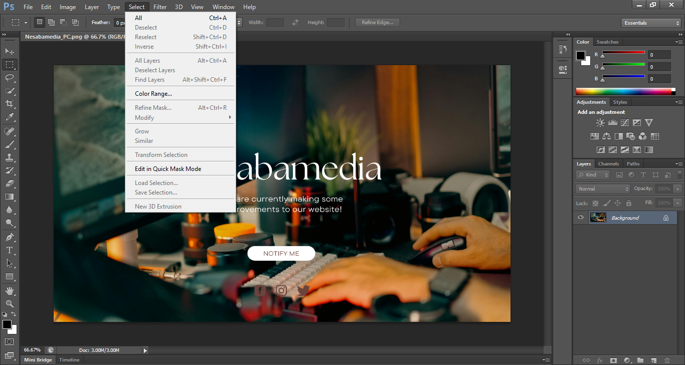Viewport: 685px width, 365px height.
Task: Activate the Zoom tool
Action: [x=10, y=304]
